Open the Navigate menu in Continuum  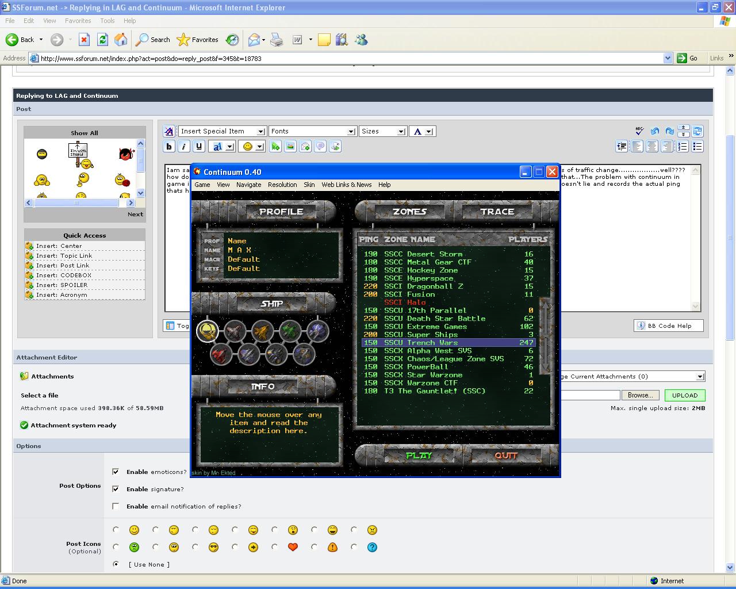tap(248, 185)
